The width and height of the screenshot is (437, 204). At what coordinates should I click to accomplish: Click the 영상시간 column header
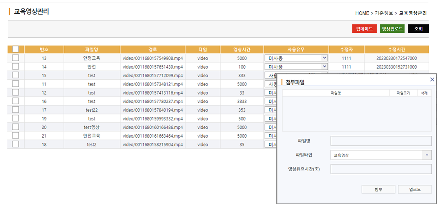click(x=242, y=49)
